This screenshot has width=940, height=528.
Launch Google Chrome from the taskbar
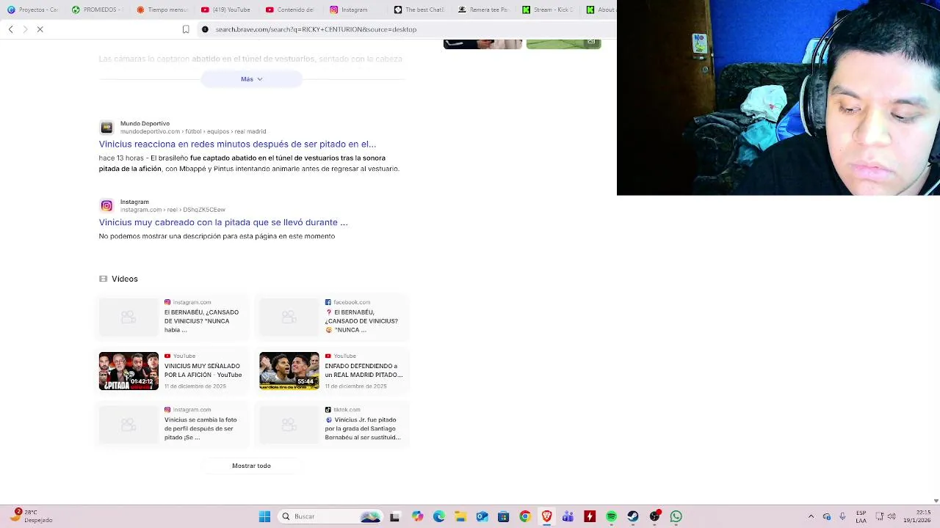click(524, 516)
